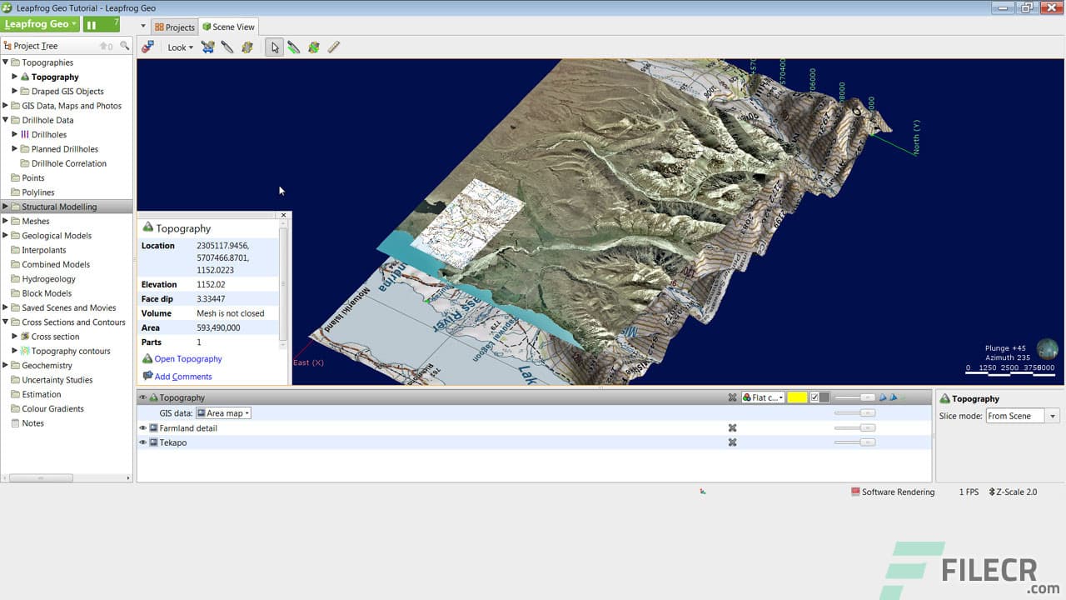Hide the Farmland detail layer
Image resolution: width=1066 pixels, height=600 pixels.
click(x=142, y=427)
